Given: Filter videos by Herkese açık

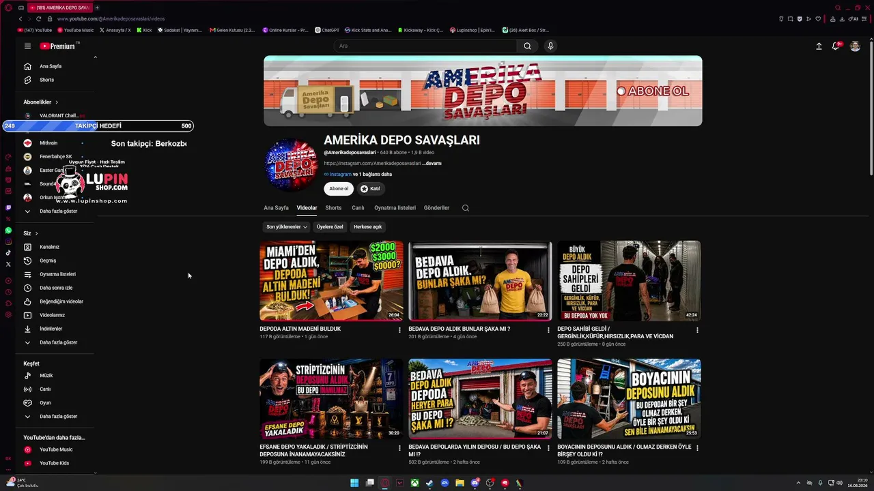Looking at the screenshot, I should coord(368,226).
